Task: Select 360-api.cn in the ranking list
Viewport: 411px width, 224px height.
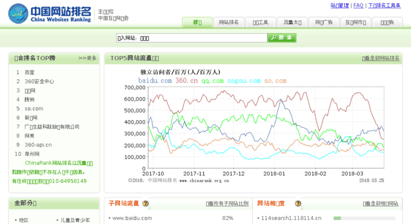Action: (x=38, y=145)
